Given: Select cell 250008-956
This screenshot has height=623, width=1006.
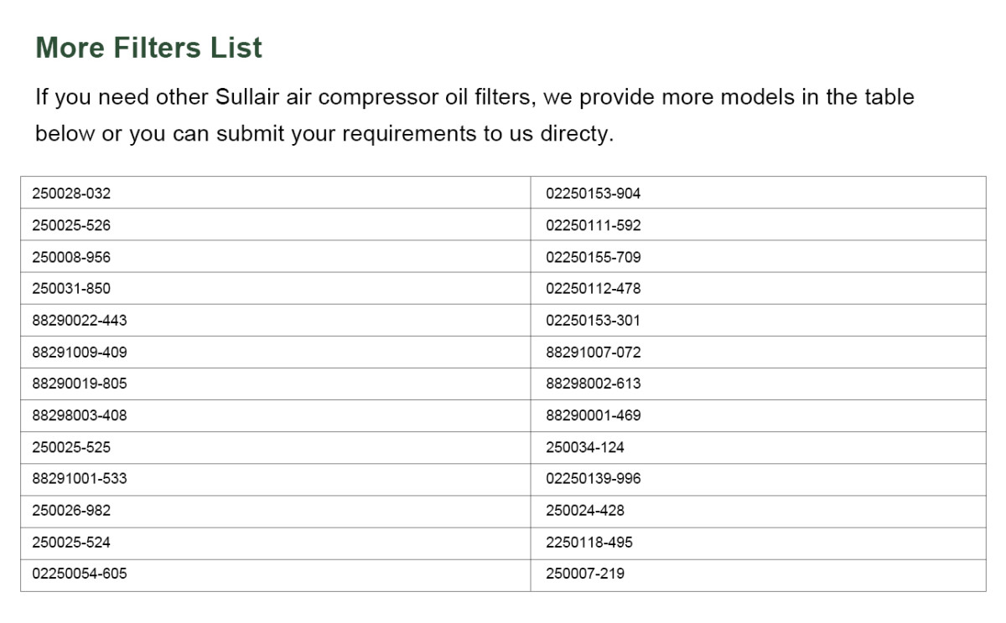Looking at the screenshot, I should [275, 256].
